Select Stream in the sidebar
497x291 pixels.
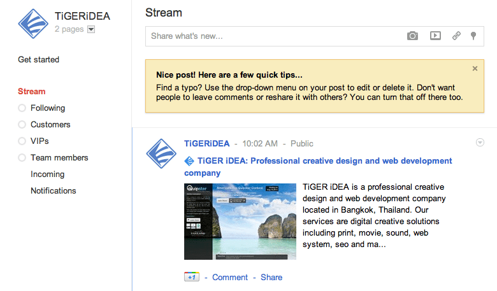[x=31, y=91]
